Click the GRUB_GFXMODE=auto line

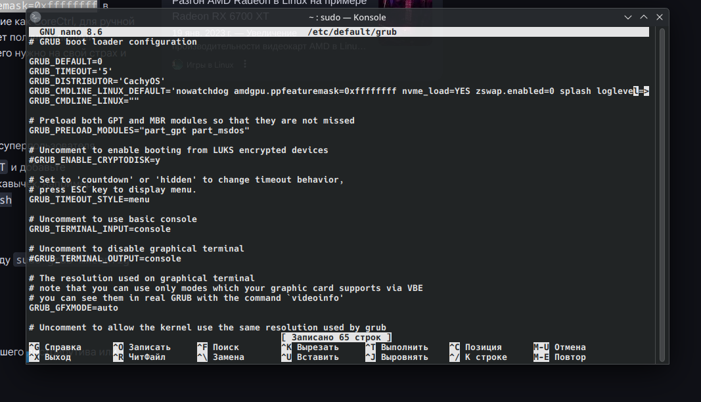pyautogui.click(x=74, y=307)
